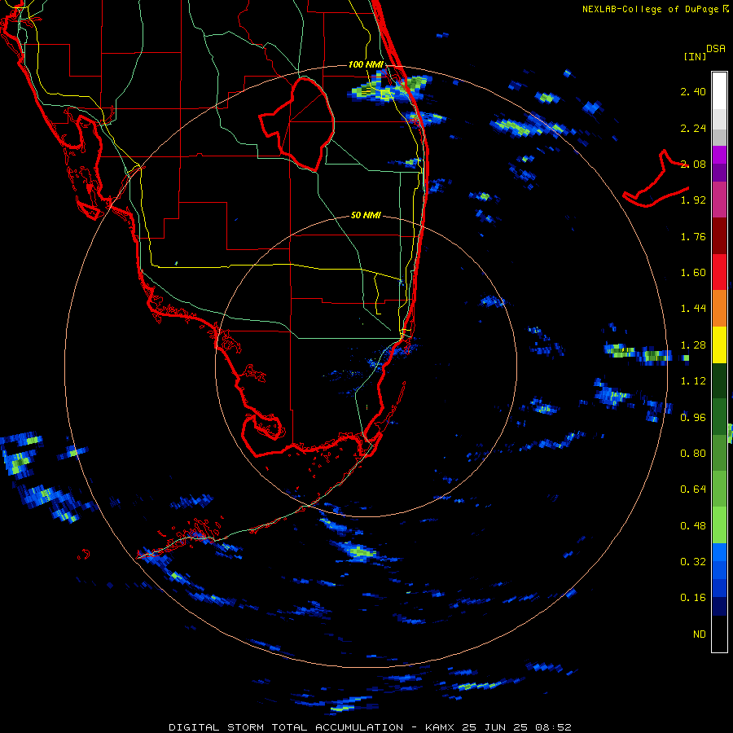
Task: Click the NEXLAB-College of DuPage credit text
Action: coord(656,9)
